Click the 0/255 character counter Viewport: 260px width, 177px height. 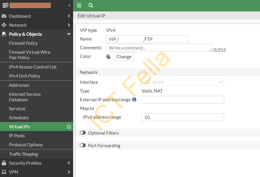(x=220, y=50)
